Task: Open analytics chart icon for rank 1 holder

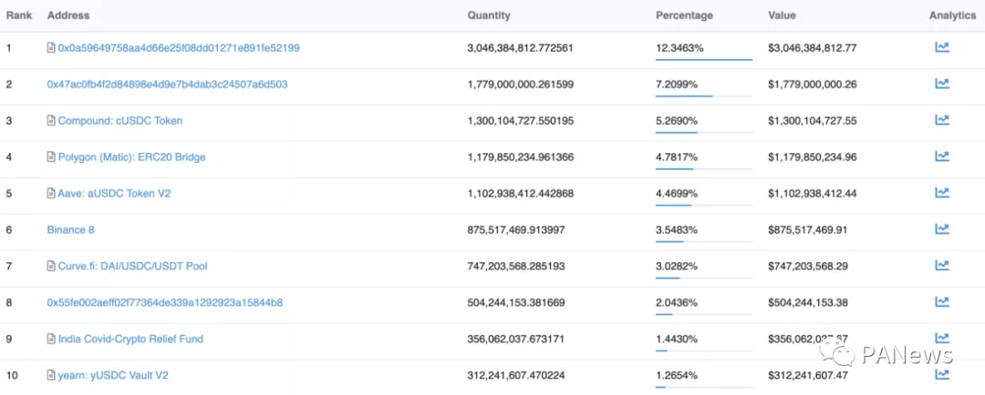Action: (x=942, y=47)
